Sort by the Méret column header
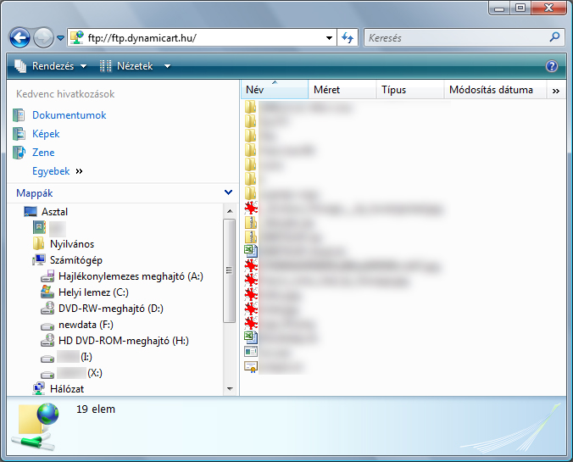573x462 pixels. 342,90
